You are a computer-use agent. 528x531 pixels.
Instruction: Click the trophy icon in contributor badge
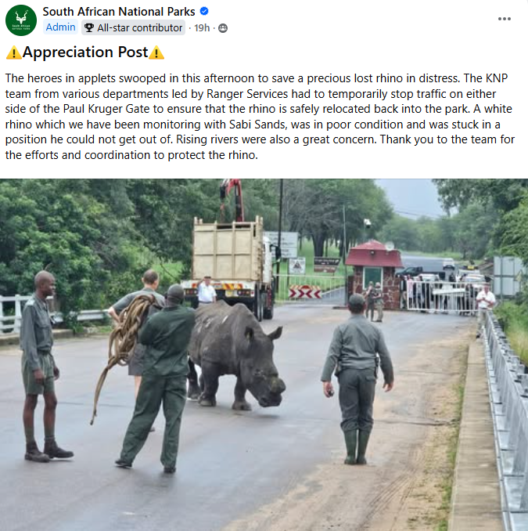click(90, 28)
